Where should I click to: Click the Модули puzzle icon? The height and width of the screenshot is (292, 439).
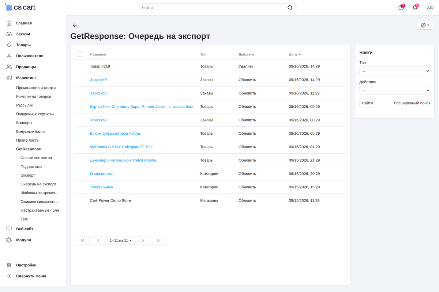coord(9,240)
